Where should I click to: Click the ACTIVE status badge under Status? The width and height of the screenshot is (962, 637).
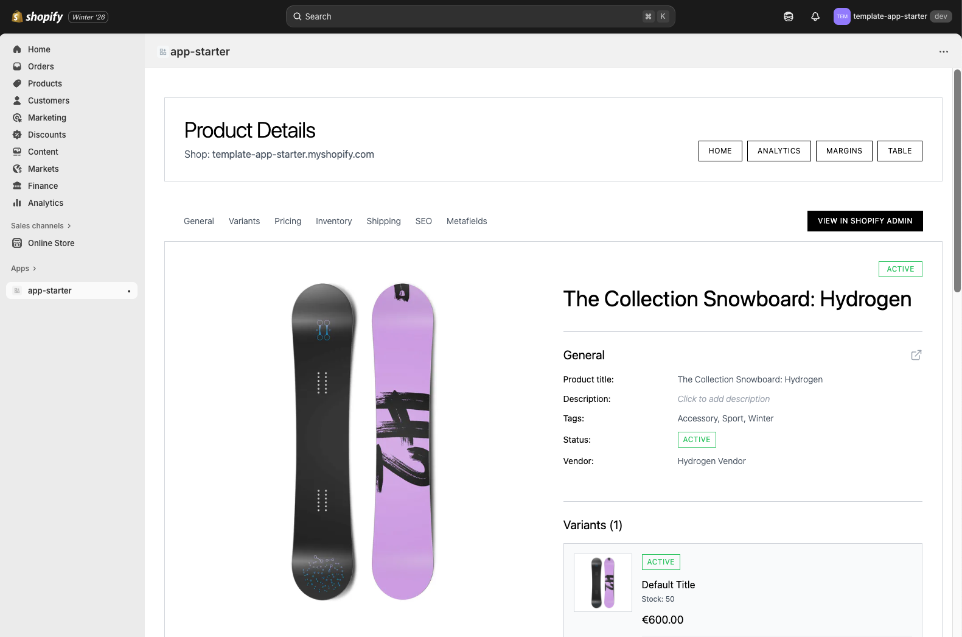click(696, 440)
